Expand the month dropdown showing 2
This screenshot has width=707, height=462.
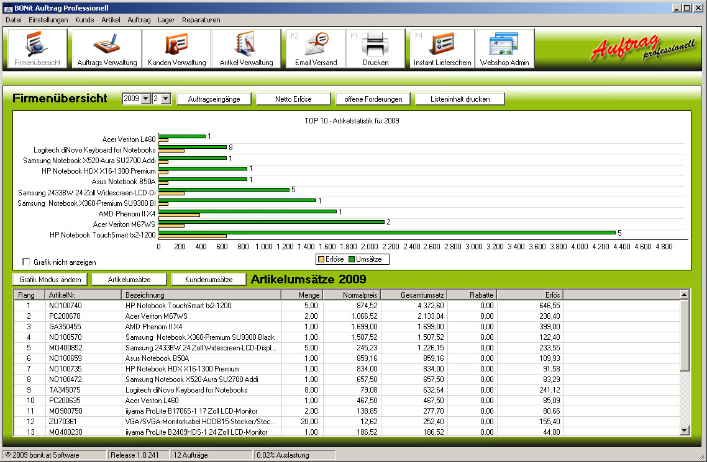(x=166, y=99)
